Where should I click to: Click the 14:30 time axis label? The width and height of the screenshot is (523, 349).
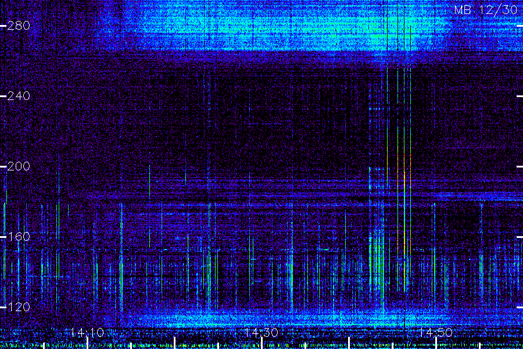[261, 333]
